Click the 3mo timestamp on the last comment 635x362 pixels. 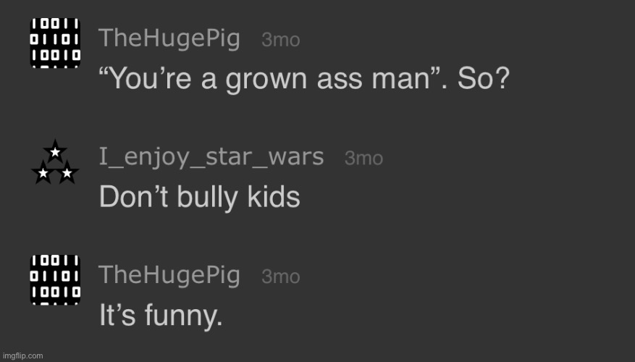tap(280, 277)
